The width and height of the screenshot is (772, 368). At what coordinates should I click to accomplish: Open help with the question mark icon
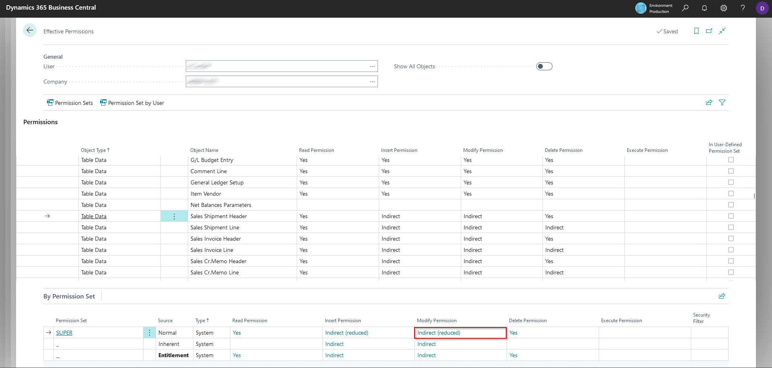743,8
